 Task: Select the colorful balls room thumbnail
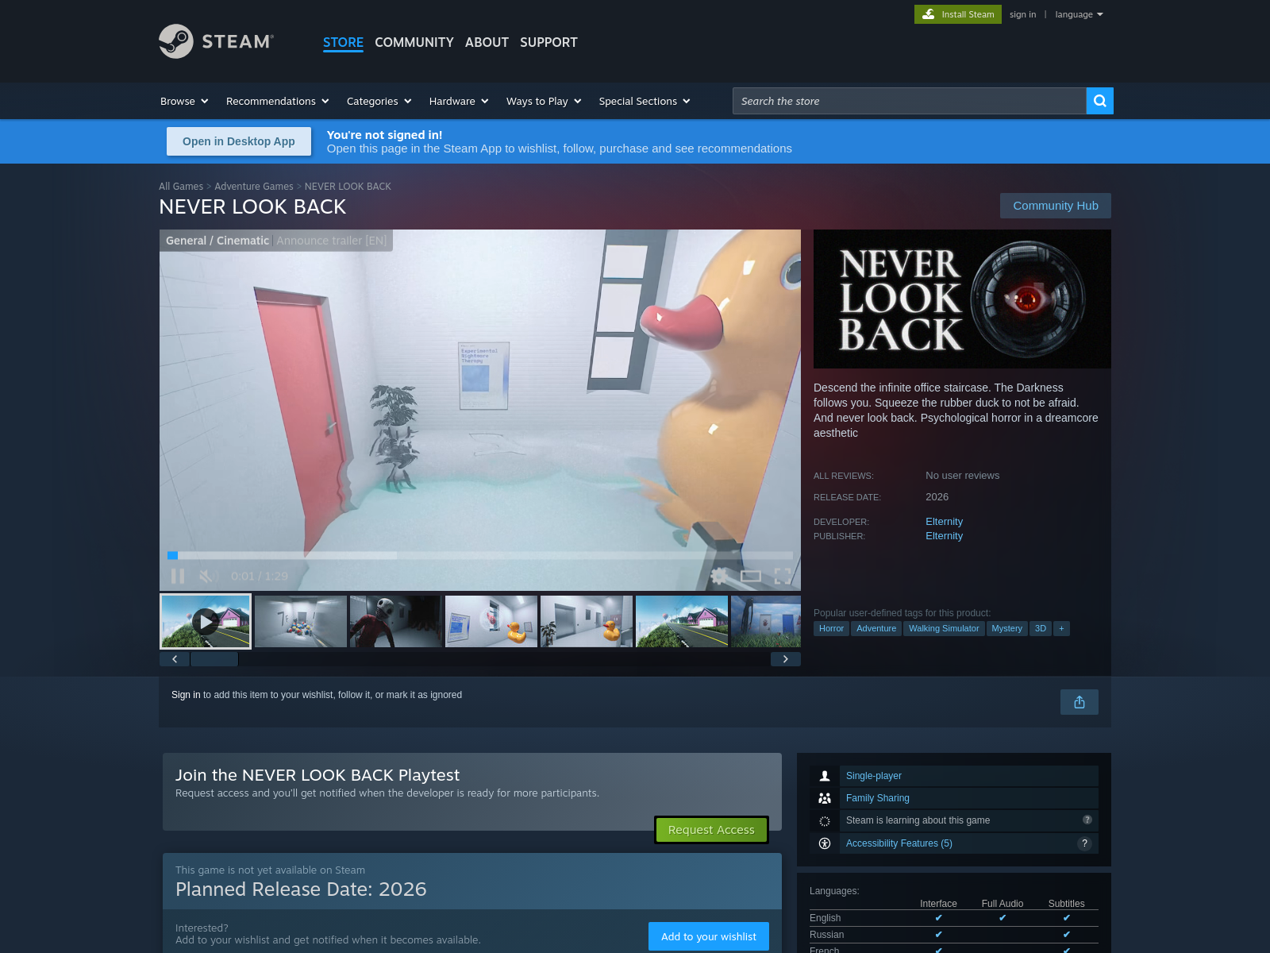click(301, 621)
